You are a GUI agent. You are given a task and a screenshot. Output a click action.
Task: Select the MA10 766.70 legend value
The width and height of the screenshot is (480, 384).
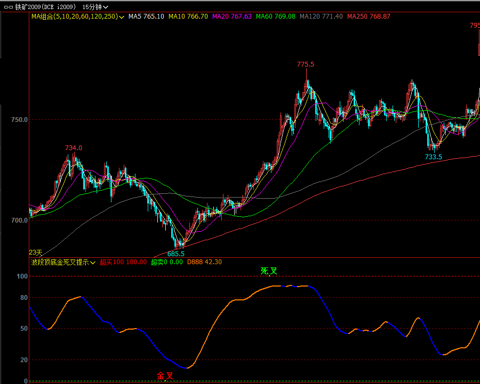click(188, 17)
